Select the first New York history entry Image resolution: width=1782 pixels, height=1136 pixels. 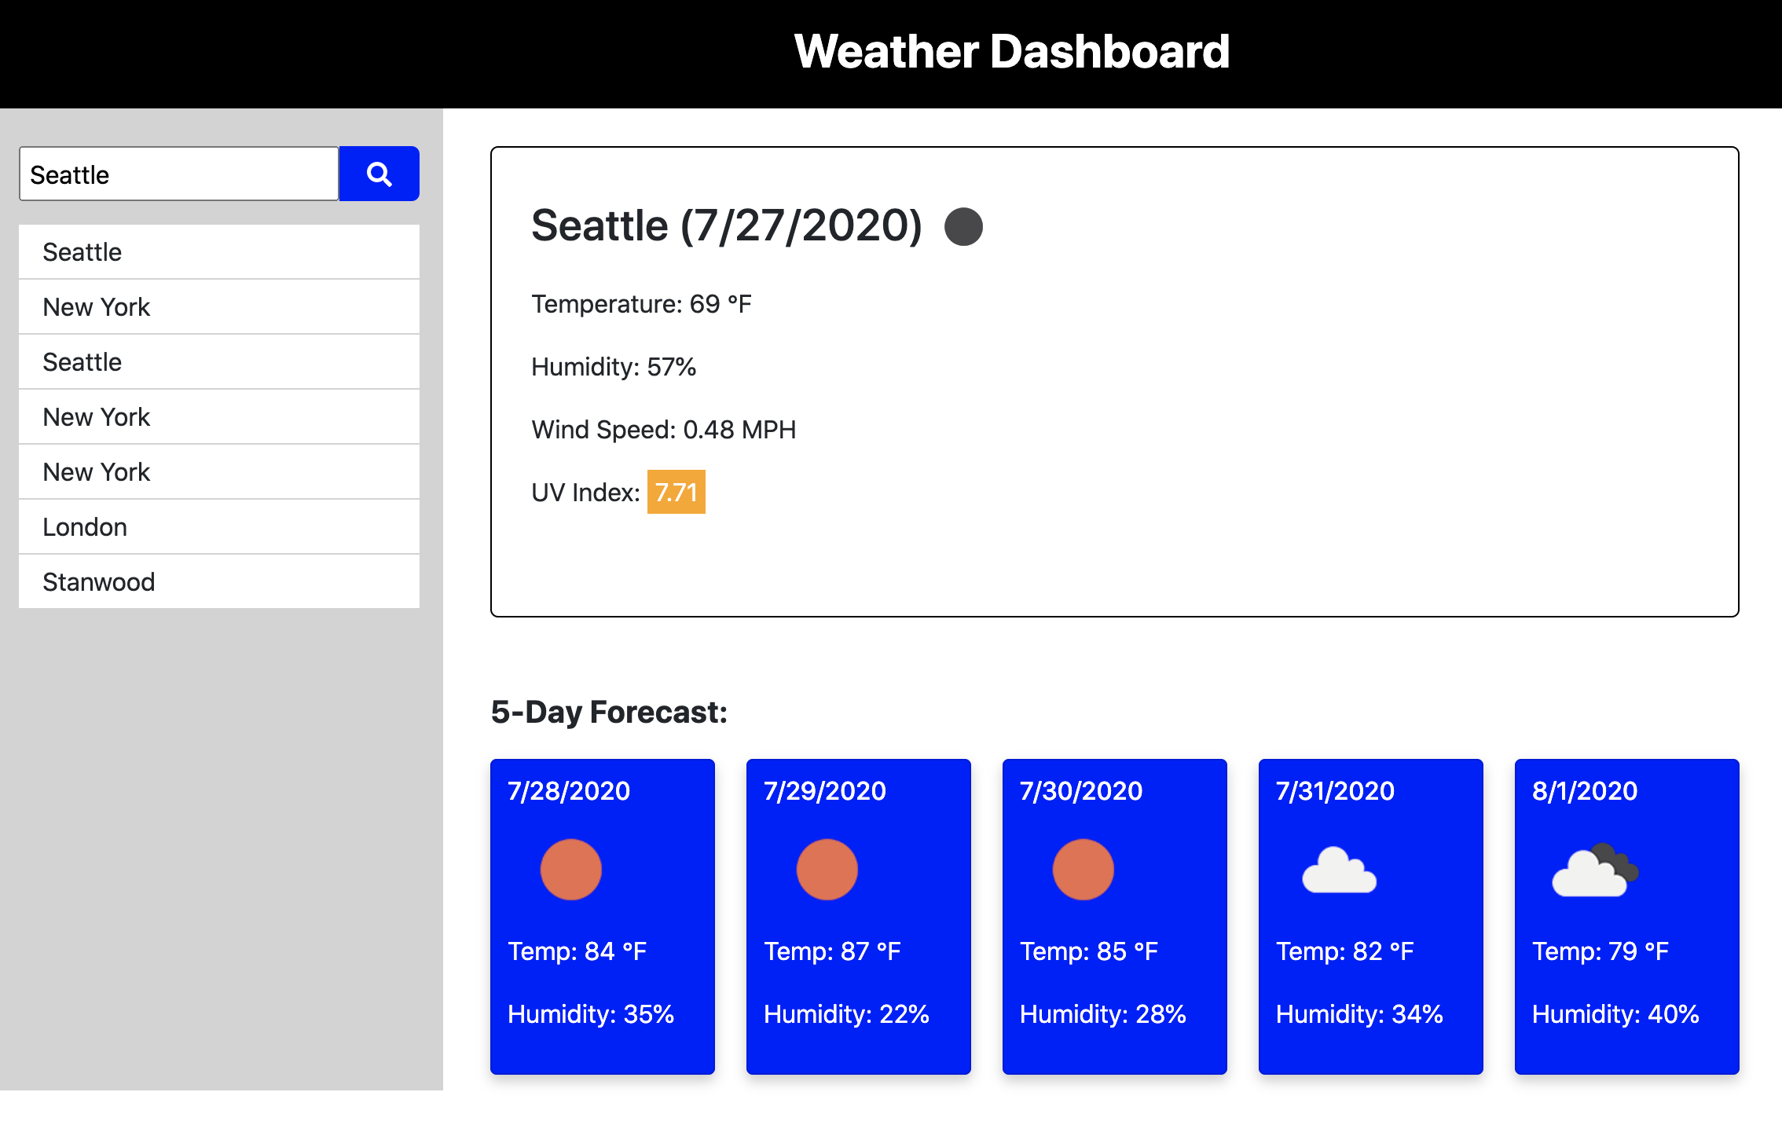coord(218,307)
